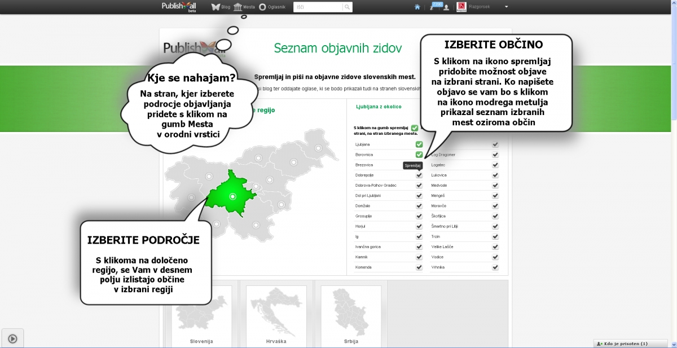
Task: Toggle the green follow checkbox for Ljubljana
Action: [419, 144]
